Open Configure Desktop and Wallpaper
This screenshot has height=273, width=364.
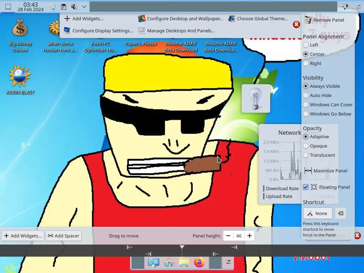click(x=181, y=18)
